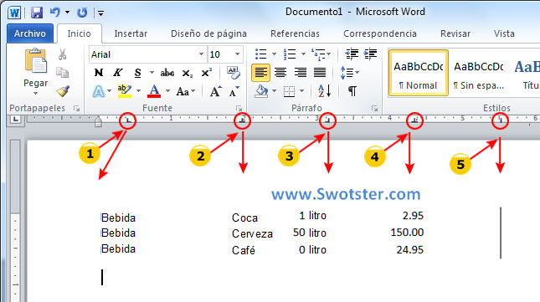Switch to the Inicio tab
The width and height of the screenshot is (540, 302).
click(80, 33)
